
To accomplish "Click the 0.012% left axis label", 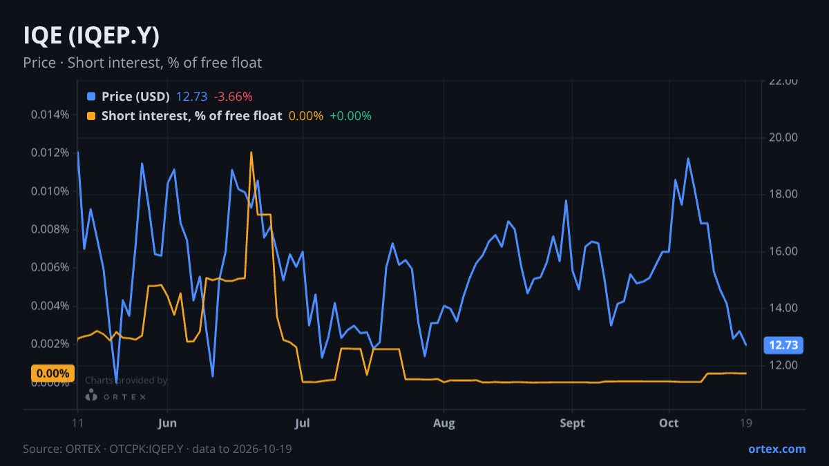I will (50, 153).
